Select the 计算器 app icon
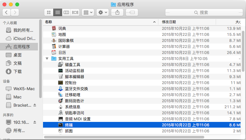Viewport: 246px width, 140px height. coord(54,46)
